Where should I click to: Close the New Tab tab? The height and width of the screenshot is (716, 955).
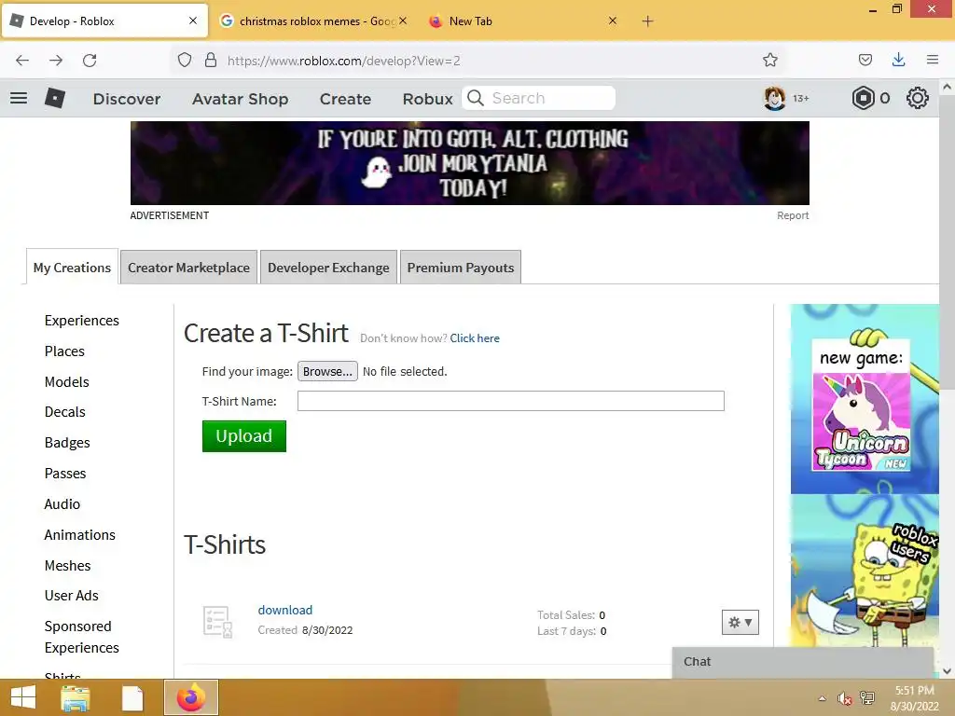[613, 21]
